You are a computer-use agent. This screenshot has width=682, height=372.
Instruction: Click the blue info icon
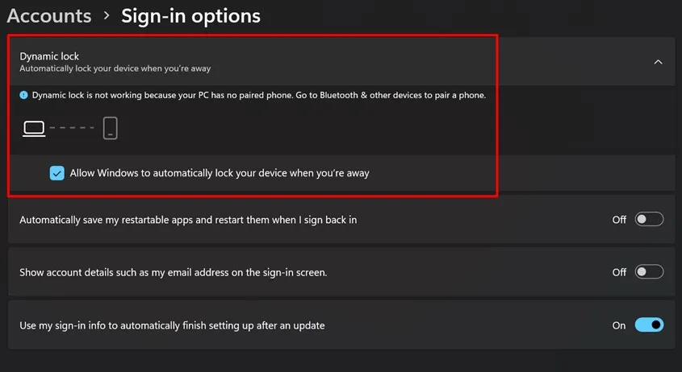tap(23, 95)
